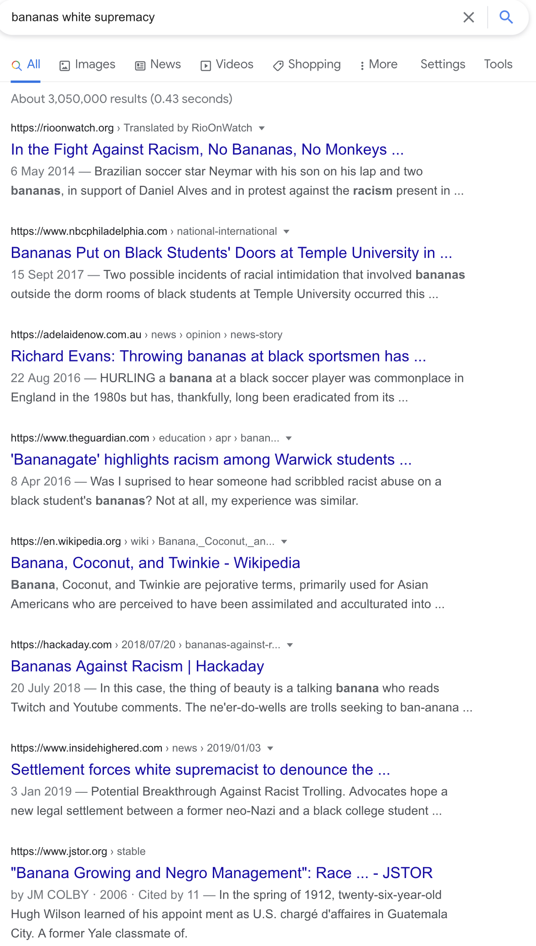Expand dropdown arrow beside theguardian.com result
This screenshot has height=946, width=536.
tap(289, 439)
